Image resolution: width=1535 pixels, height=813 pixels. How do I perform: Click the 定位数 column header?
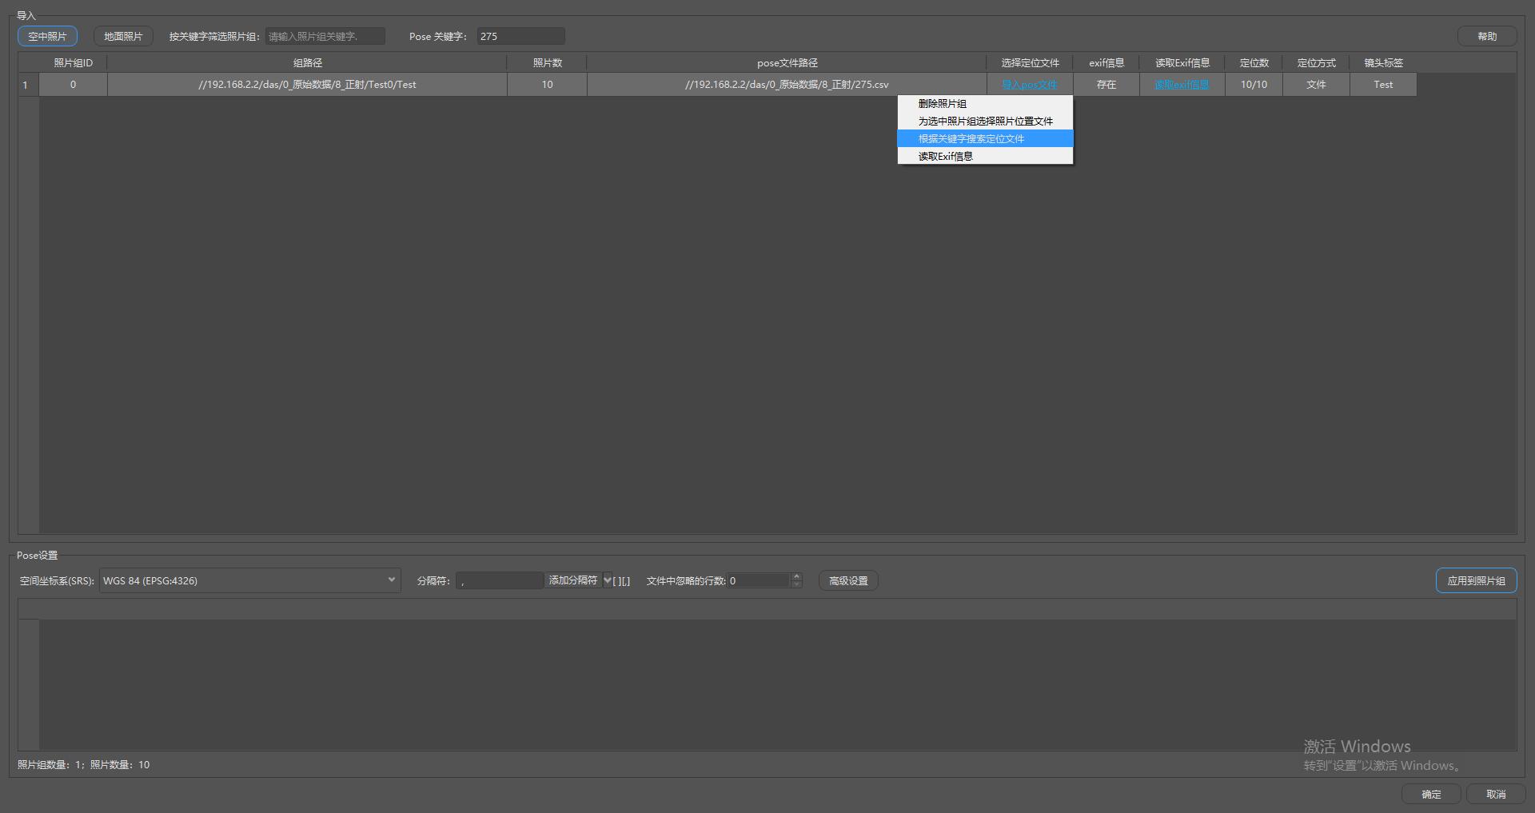(1254, 62)
